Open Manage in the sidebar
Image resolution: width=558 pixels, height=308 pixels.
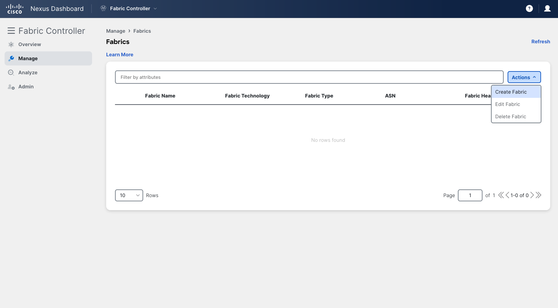click(x=48, y=58)
